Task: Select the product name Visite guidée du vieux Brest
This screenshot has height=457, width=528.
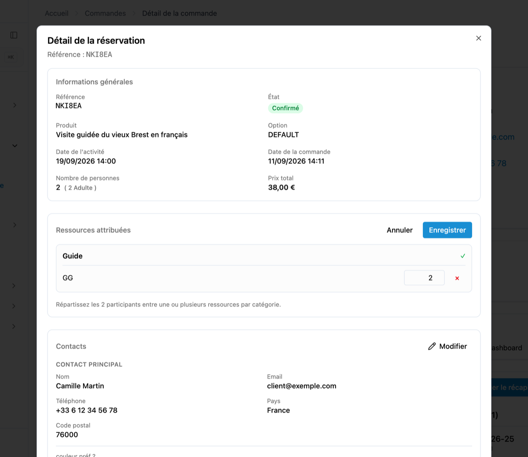Action: (x=122, y=135)
